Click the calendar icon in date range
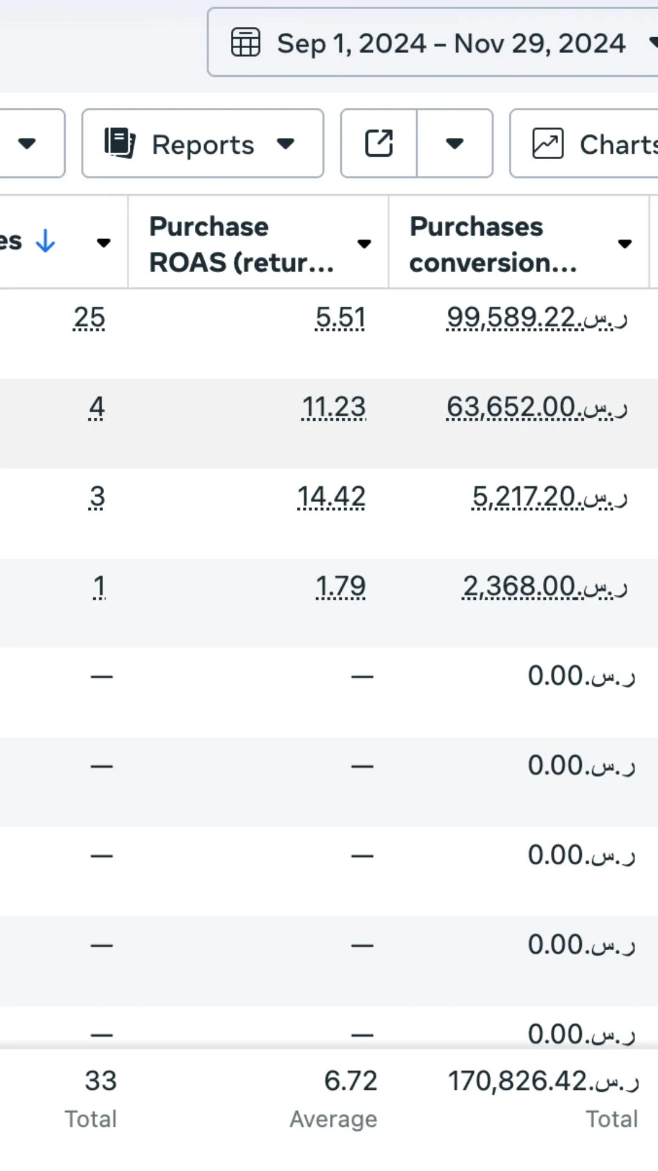 click(x=246, y=43)
